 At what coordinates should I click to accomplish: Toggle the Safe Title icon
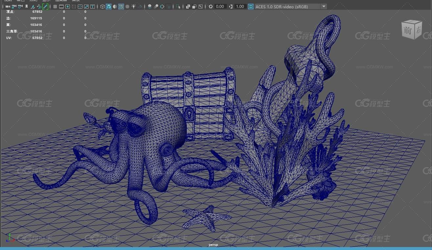click(x=93, y=7)
